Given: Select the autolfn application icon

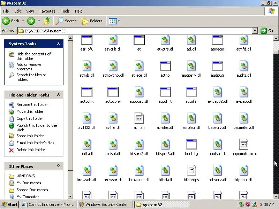Looking at the screenshot, I should 191,92.
